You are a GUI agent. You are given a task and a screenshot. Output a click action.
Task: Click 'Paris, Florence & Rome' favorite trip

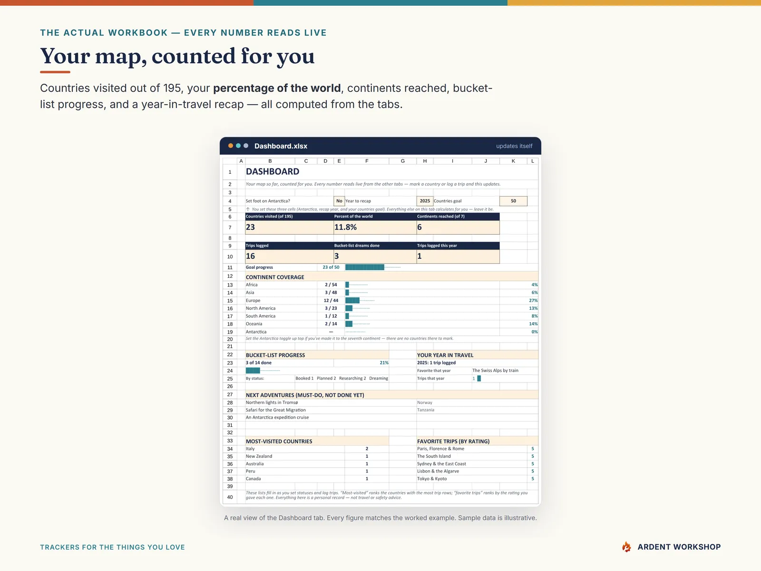(440, 449)
